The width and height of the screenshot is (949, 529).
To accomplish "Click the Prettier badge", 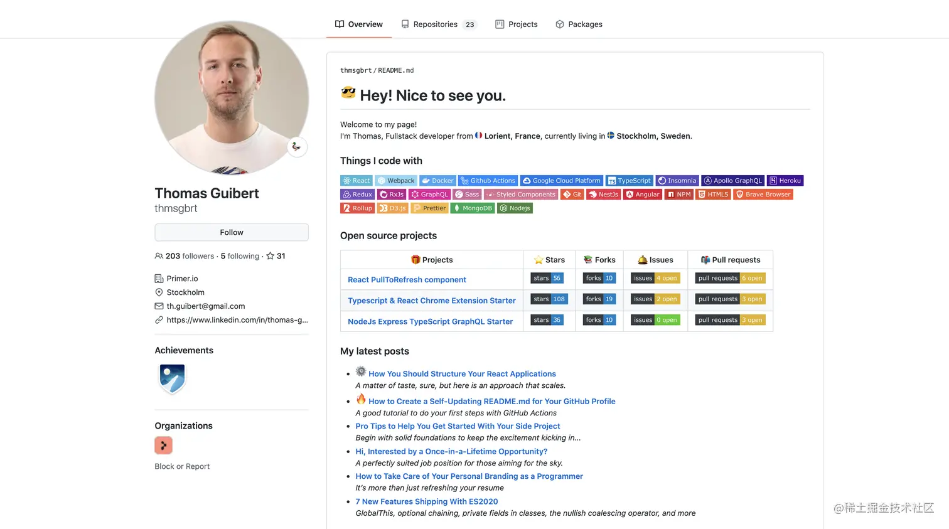I will point(429,208).
